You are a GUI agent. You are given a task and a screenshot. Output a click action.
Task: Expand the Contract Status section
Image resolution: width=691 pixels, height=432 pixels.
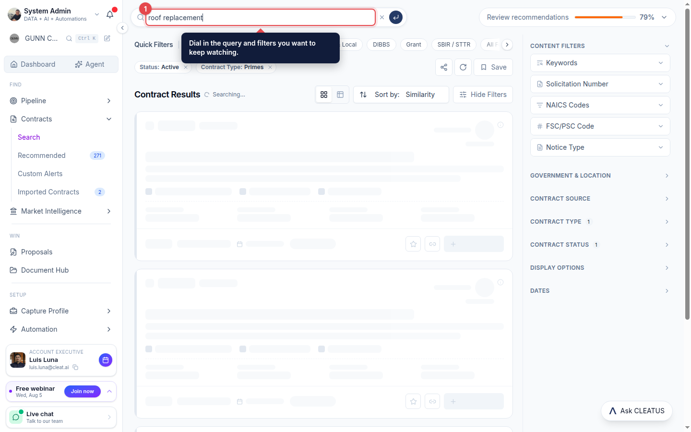[600, 245]
